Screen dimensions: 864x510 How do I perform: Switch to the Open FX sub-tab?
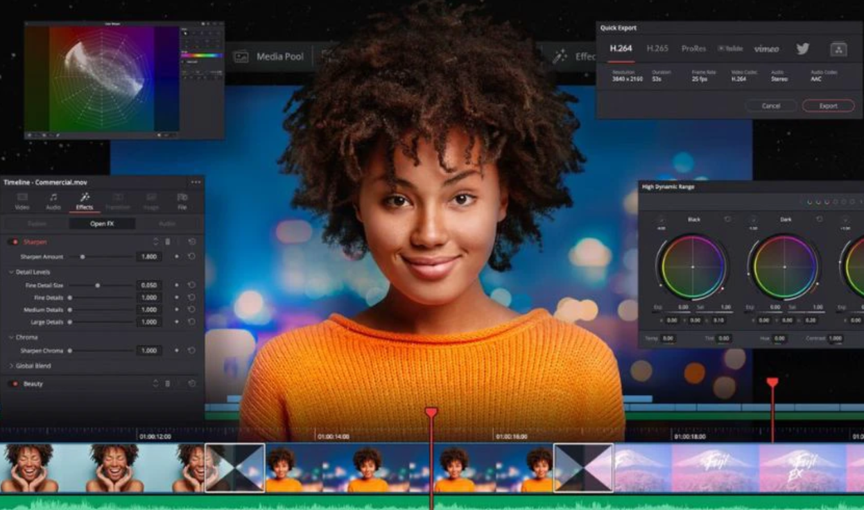pos(102,224)
